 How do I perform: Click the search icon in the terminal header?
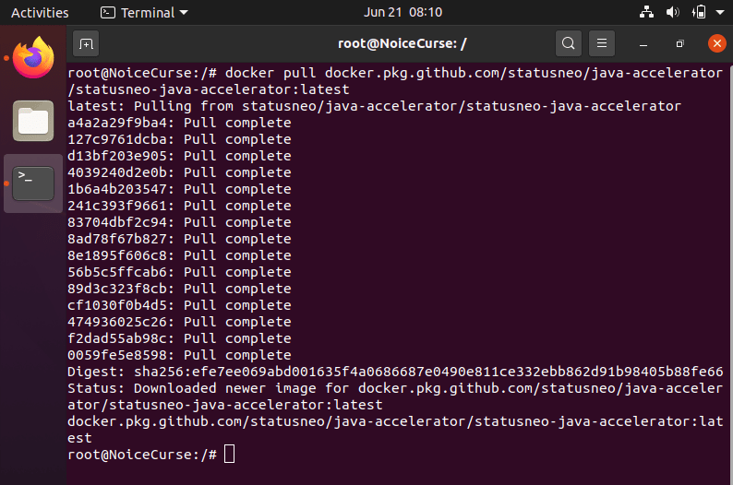click(x=568, y=42)
